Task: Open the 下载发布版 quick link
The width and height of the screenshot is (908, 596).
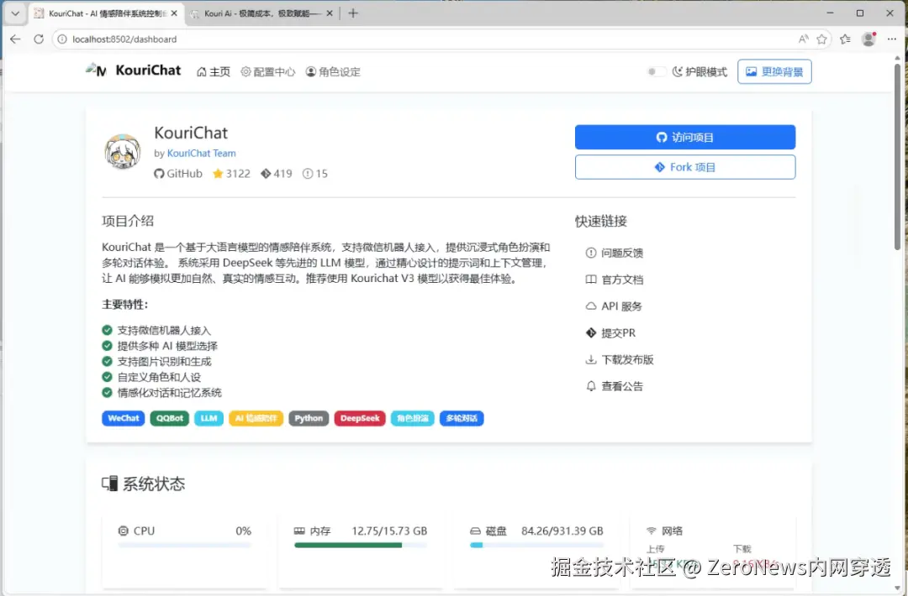Action: 620,359
